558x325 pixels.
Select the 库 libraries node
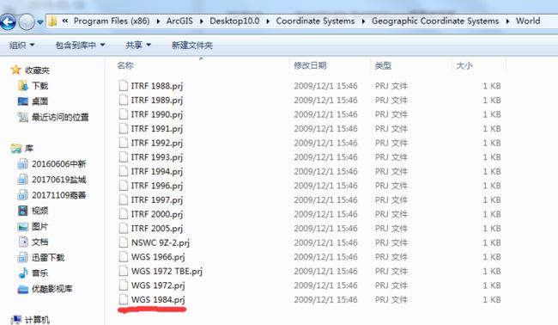point(29,148)
